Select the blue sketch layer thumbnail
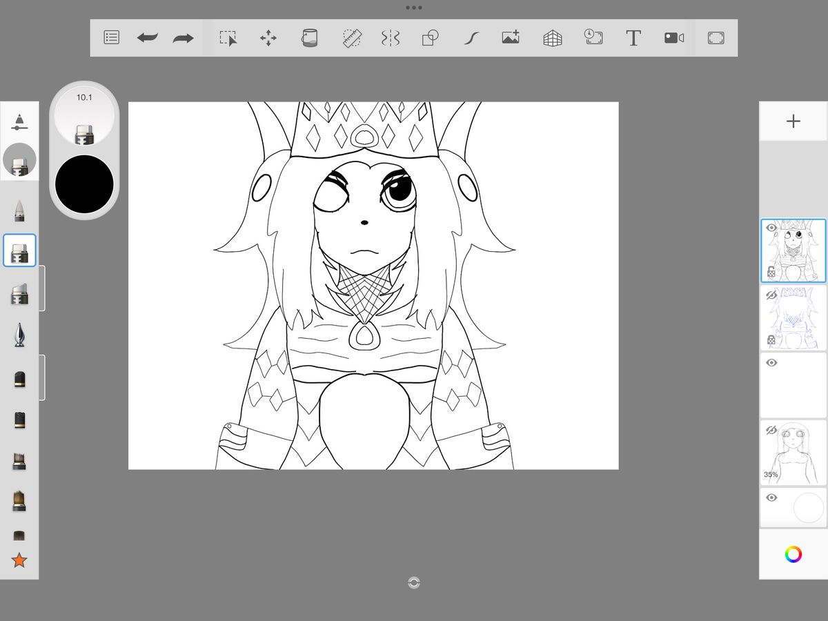 tap(793, 317)
